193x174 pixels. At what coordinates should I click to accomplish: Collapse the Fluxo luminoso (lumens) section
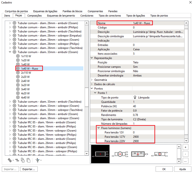(x=99, y=128)
